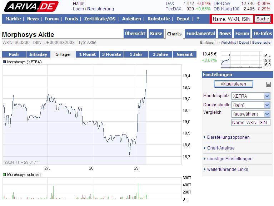The height and width of the screenshot is (206, 274).
Task: Open the Zertifikate/OS menu
Action: (100, 19)
